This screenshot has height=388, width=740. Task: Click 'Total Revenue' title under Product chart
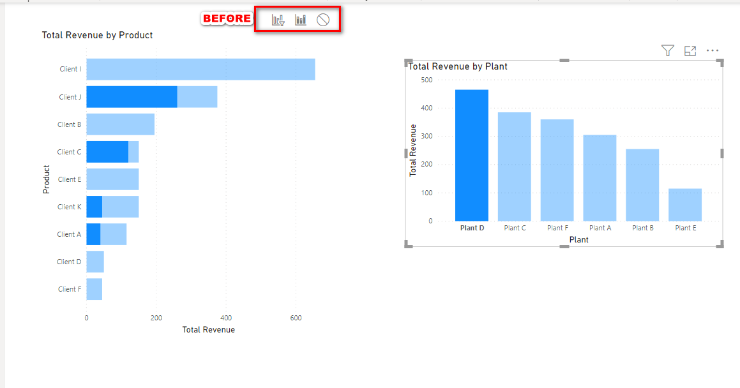click(209, 329)
